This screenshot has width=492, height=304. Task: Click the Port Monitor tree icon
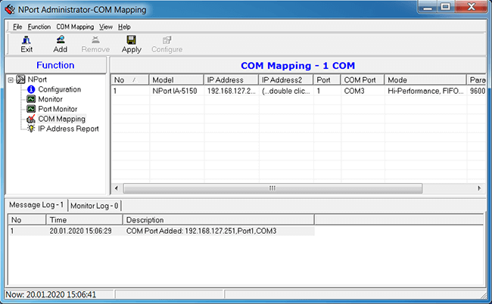pyautogui.click(x=31, y=109)
